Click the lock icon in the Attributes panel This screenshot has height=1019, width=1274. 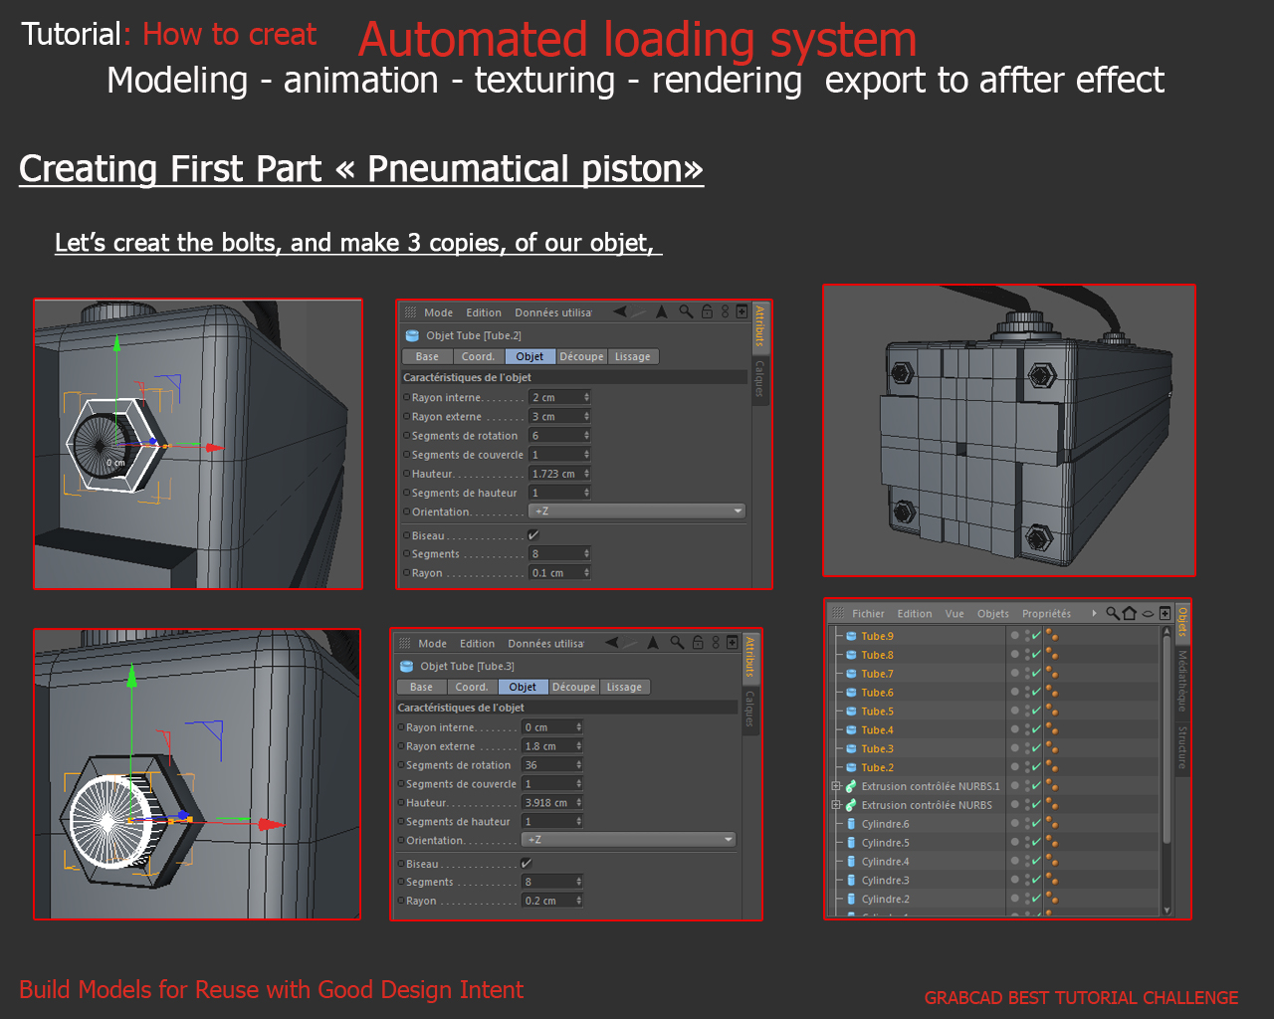coord(707,311)
